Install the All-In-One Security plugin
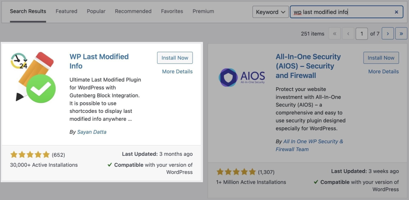The height and width of the screenshot is (200, 409). (x=381, y=58)
